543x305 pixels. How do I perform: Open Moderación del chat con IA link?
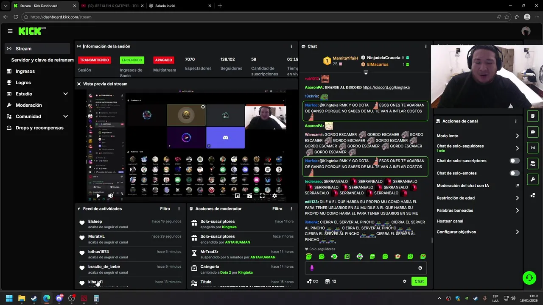click(x=478, y=186)
